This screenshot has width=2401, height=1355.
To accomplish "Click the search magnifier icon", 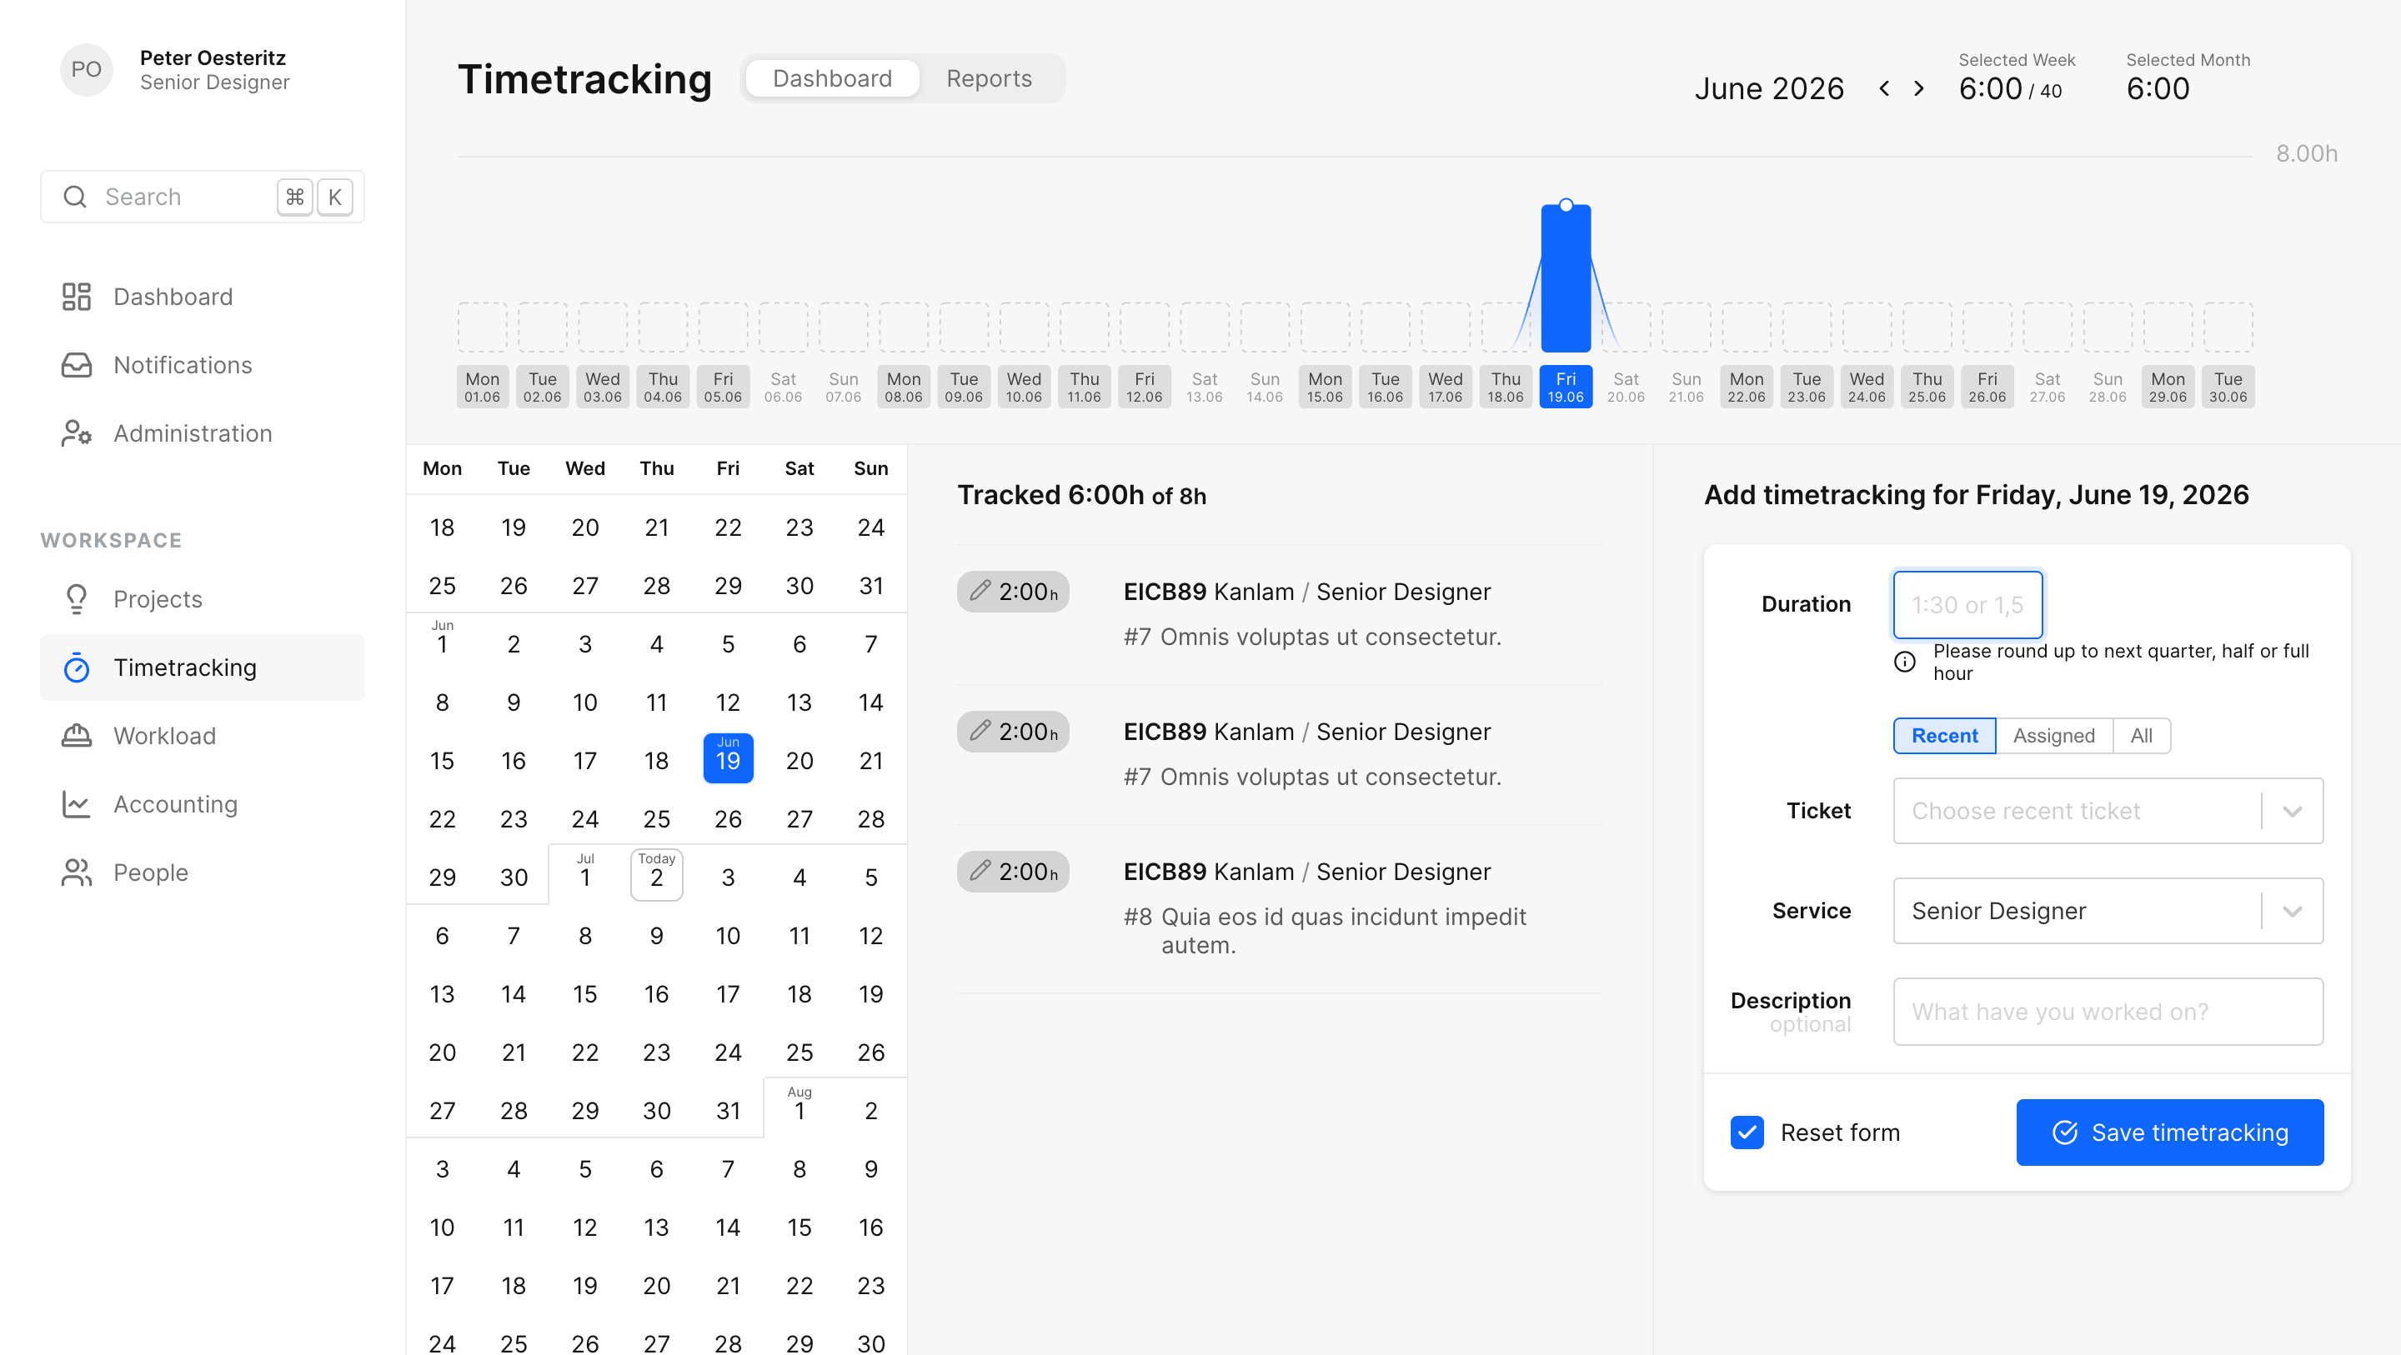I will pyautogui.click(x=74, y=197).
